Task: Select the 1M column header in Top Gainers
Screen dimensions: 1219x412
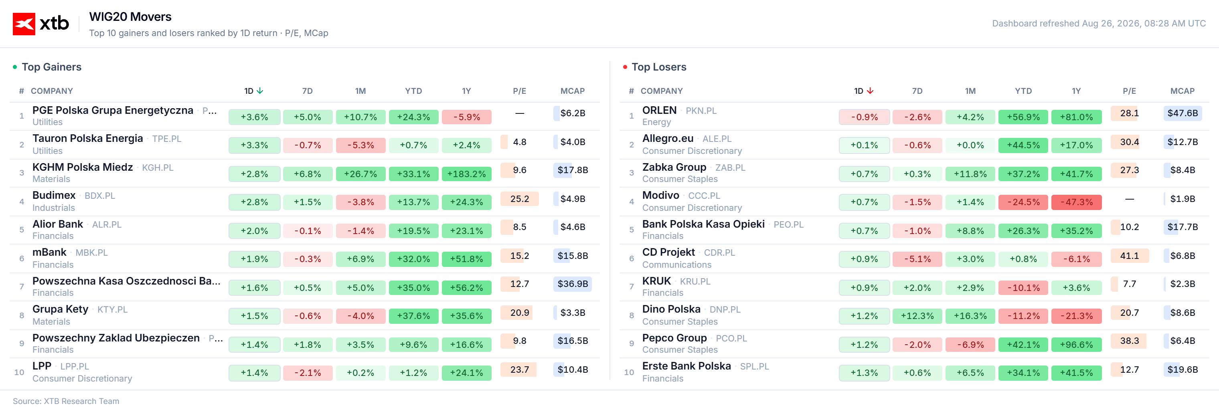Action: point(360,91)
